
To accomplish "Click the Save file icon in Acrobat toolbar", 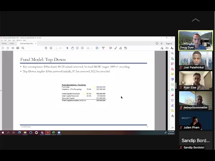I will (x=3, y=48).
